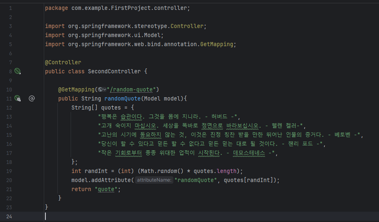Click Math.random() on line 19
This screenshot has height=222, width=379.
162,171
